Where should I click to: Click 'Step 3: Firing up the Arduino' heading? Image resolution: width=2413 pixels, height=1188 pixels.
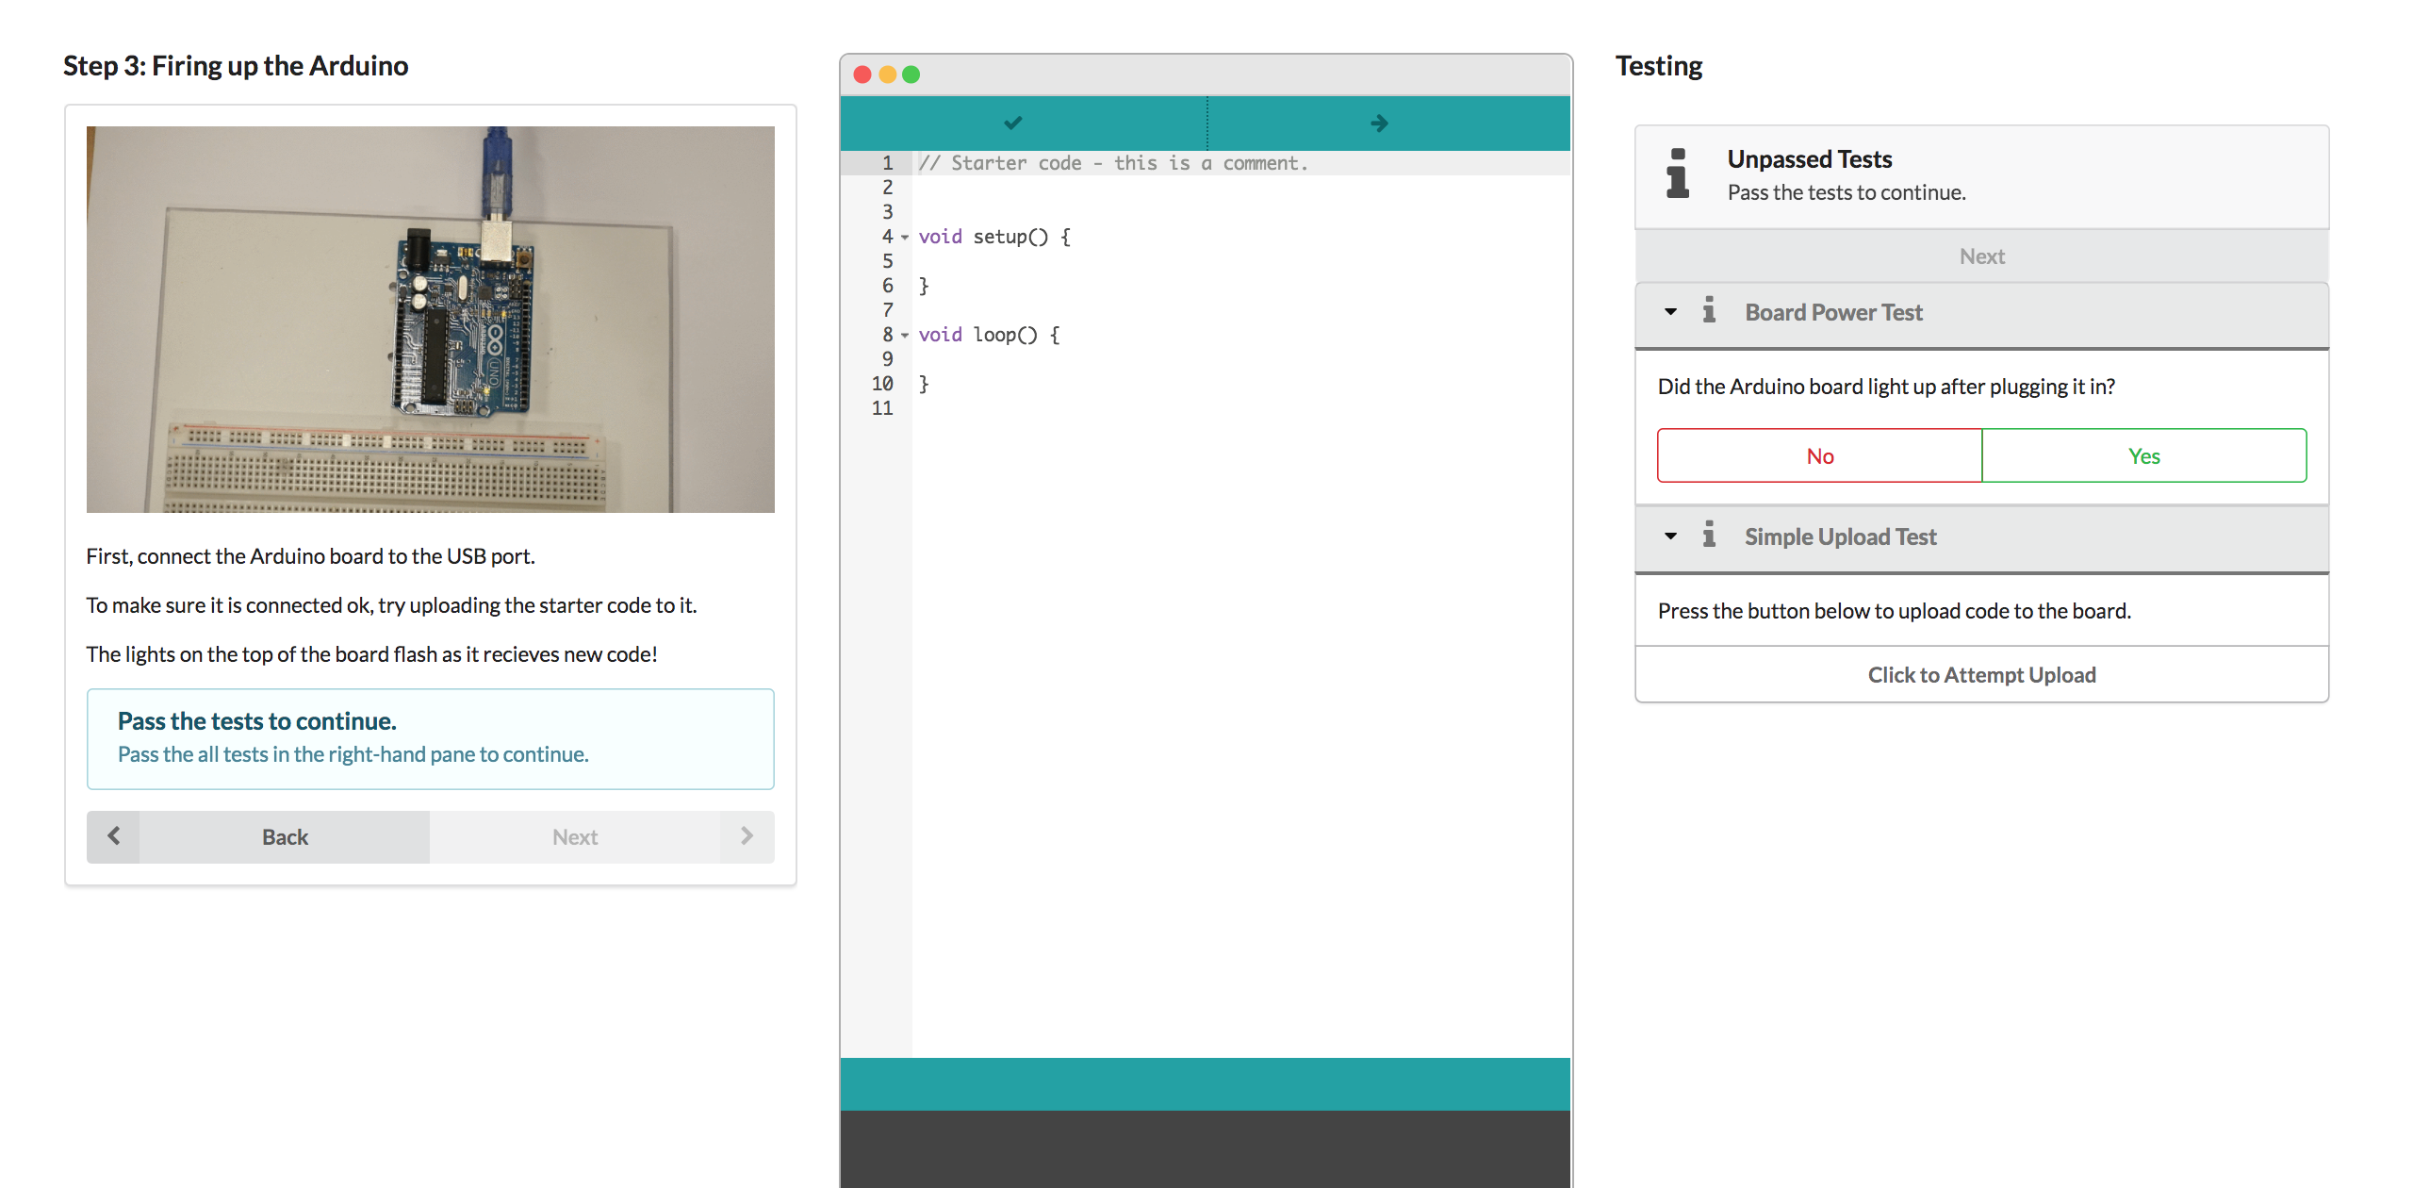236,65
